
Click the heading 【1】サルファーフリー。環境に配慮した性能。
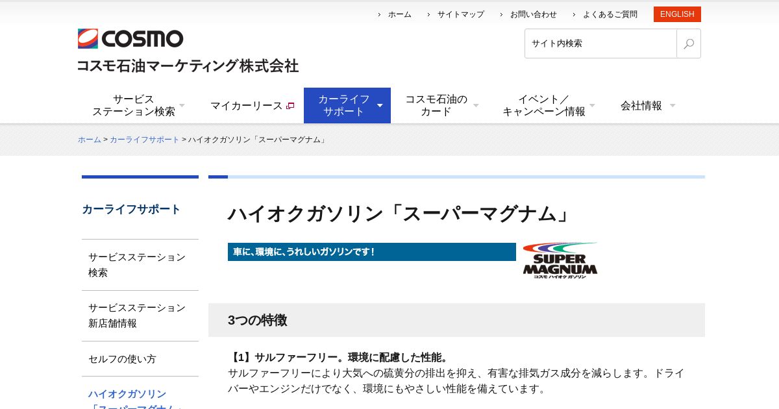(x=340, y=357)
